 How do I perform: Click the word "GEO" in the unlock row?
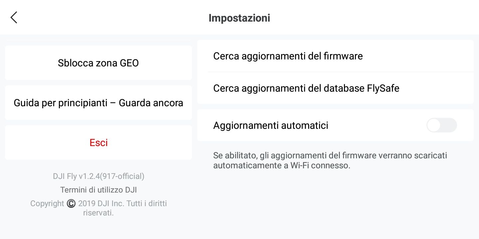[x=128, y=63]
